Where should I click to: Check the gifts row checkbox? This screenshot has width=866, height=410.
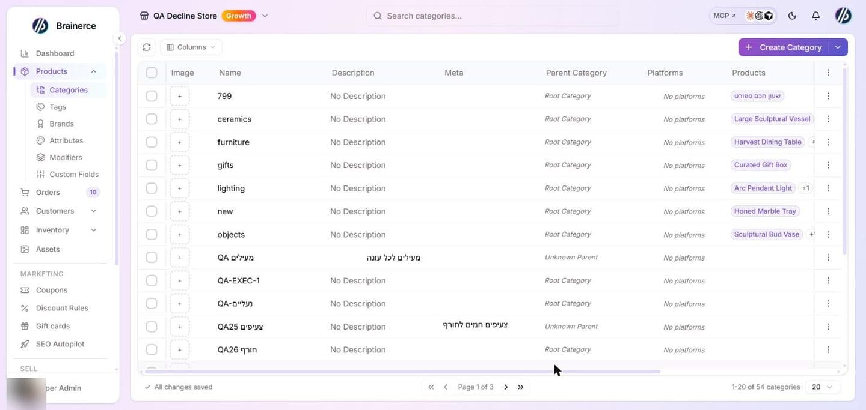click(x=152, y=165)
